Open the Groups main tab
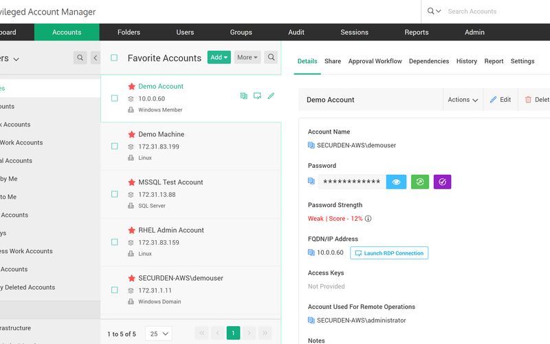This screenshot has height=344, width=550. (x=241, y=32)
